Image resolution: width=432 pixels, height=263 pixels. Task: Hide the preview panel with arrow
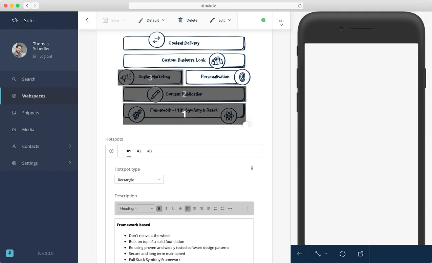tap(300, 254)
